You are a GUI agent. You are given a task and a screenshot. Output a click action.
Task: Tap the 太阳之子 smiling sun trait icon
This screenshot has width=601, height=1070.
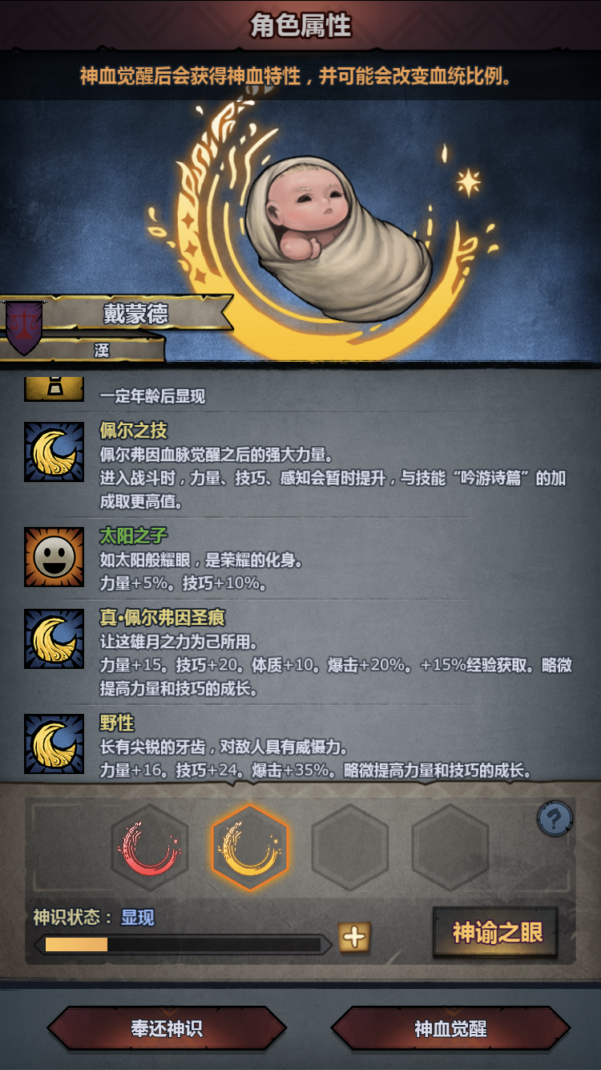[54, 557]
